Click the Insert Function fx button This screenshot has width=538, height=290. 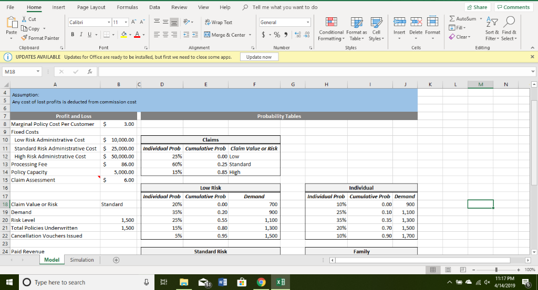[89, 71]
